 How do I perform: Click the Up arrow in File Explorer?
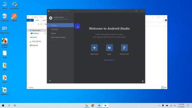(x=38, y=24)
